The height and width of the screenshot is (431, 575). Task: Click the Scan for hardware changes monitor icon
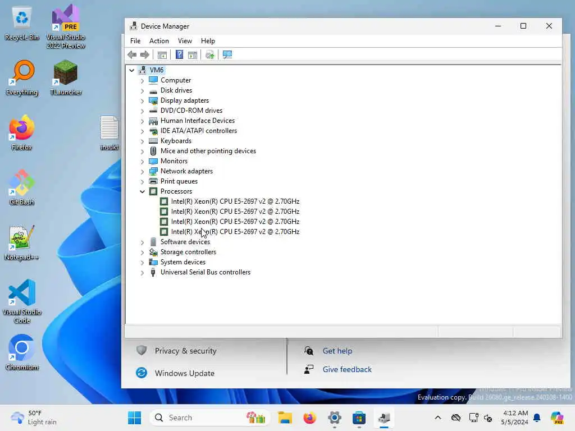pyautogui.click(x=227, y=54)
